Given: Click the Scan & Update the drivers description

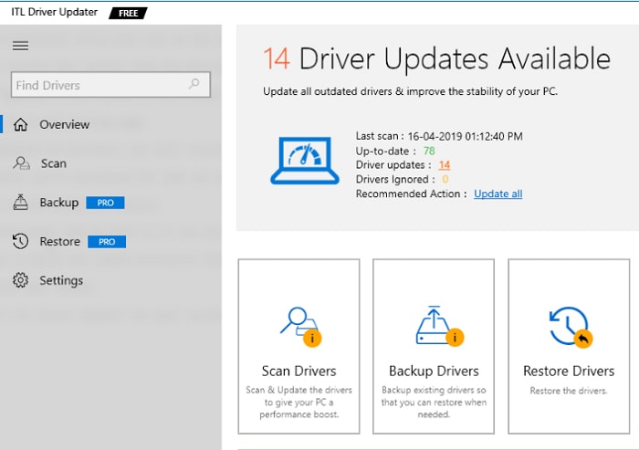Looking at the screenshot, I should (x=299, y=403).
